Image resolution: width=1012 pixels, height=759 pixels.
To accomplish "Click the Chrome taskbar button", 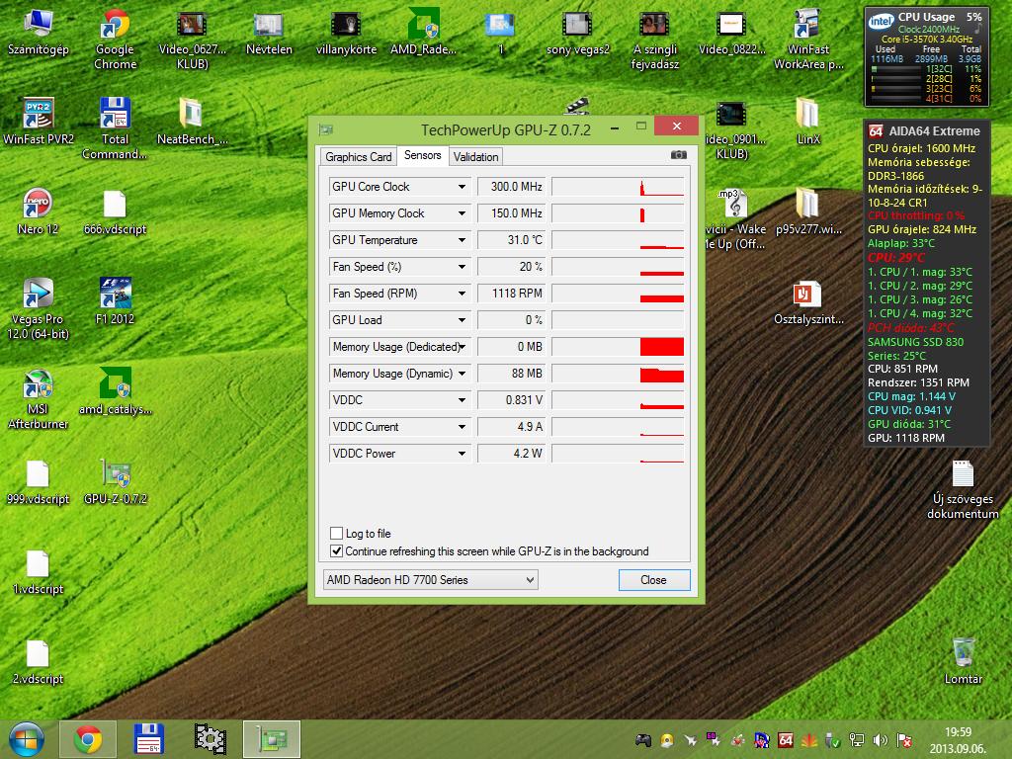I will [88, 739].
